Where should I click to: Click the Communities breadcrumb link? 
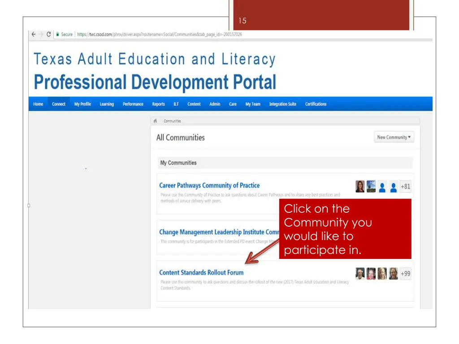[172, 121]
